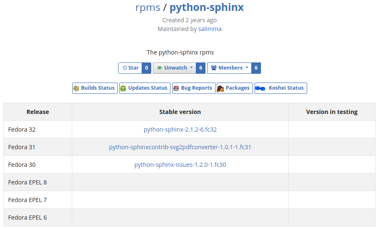
Task: Select the Fedora 32 release cell
Action: 38,130
